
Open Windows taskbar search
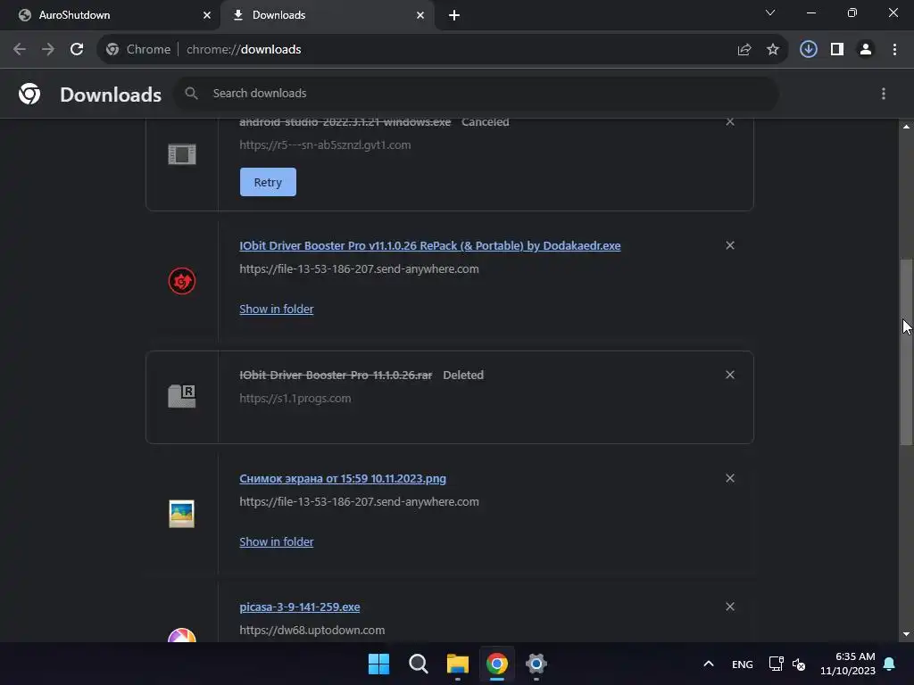pos(418,664)
